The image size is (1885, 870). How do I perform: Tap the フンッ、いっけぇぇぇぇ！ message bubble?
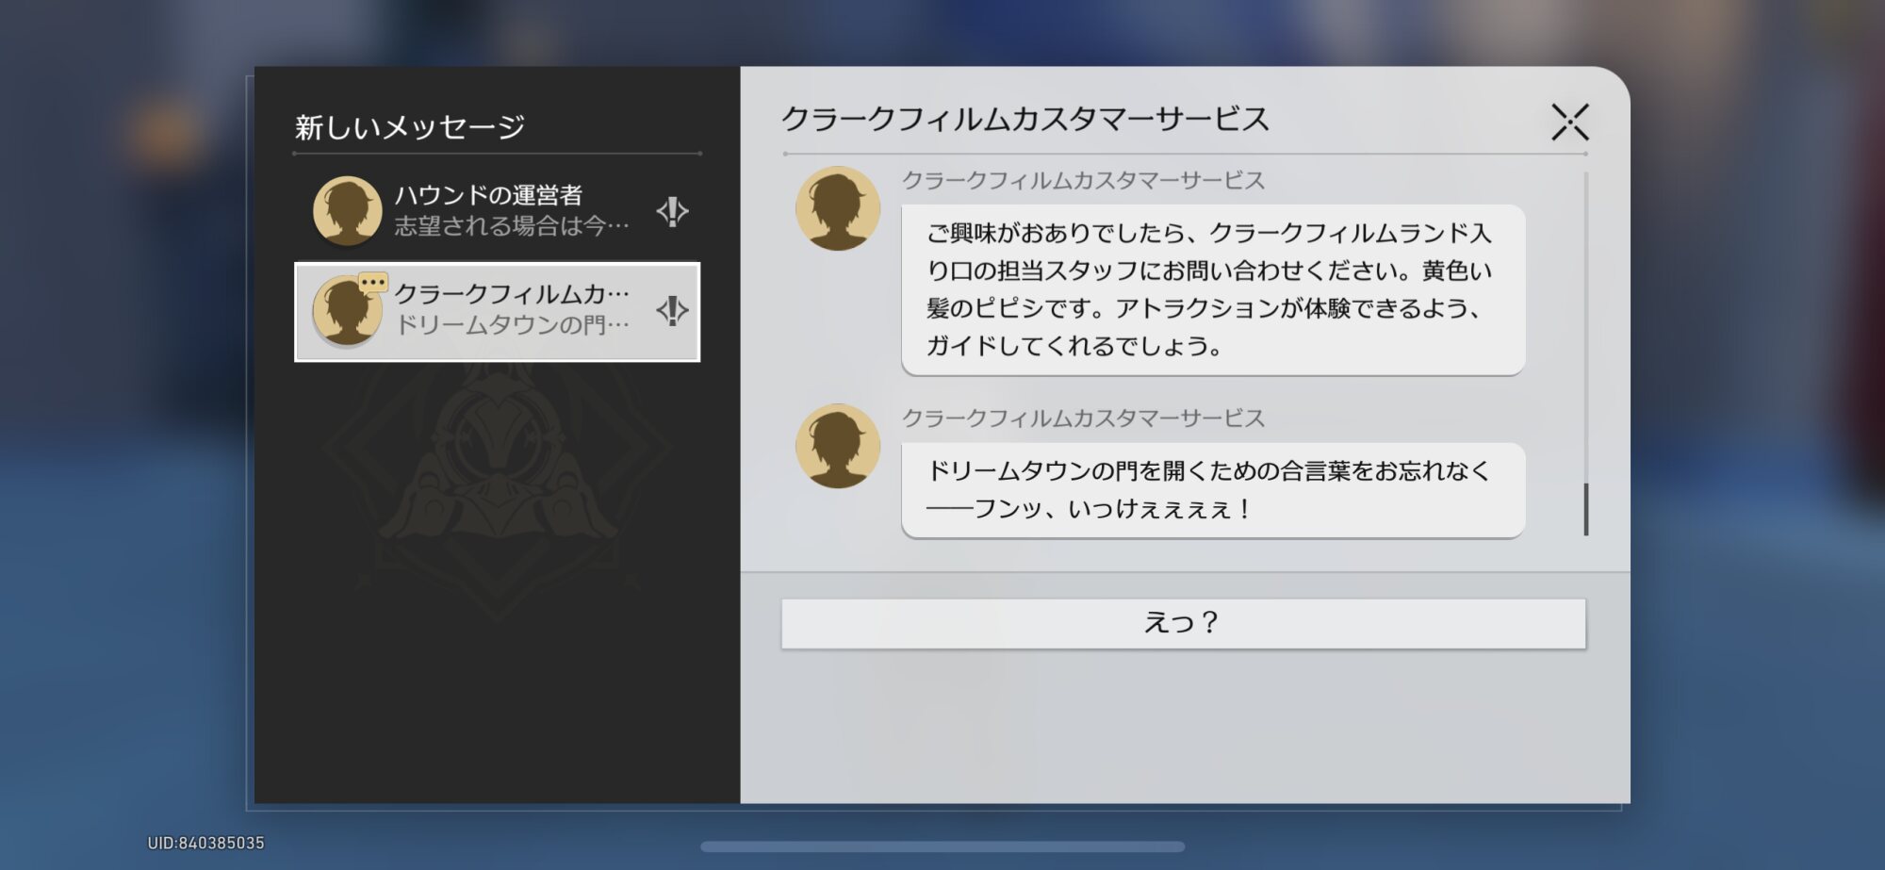click(x=1212, y=490)
